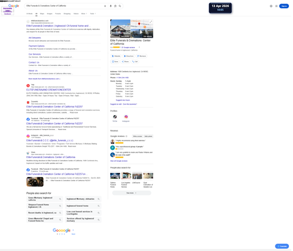The height and width of the screenshot is (251, 293).
Task: Click the Yelp result favicon
Action: coord(28,86)
